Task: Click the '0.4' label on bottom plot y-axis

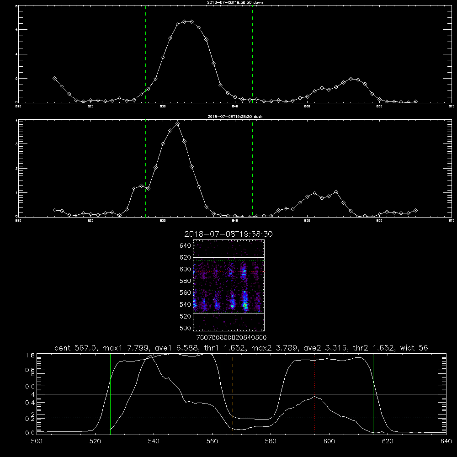Action: [30, 403]
